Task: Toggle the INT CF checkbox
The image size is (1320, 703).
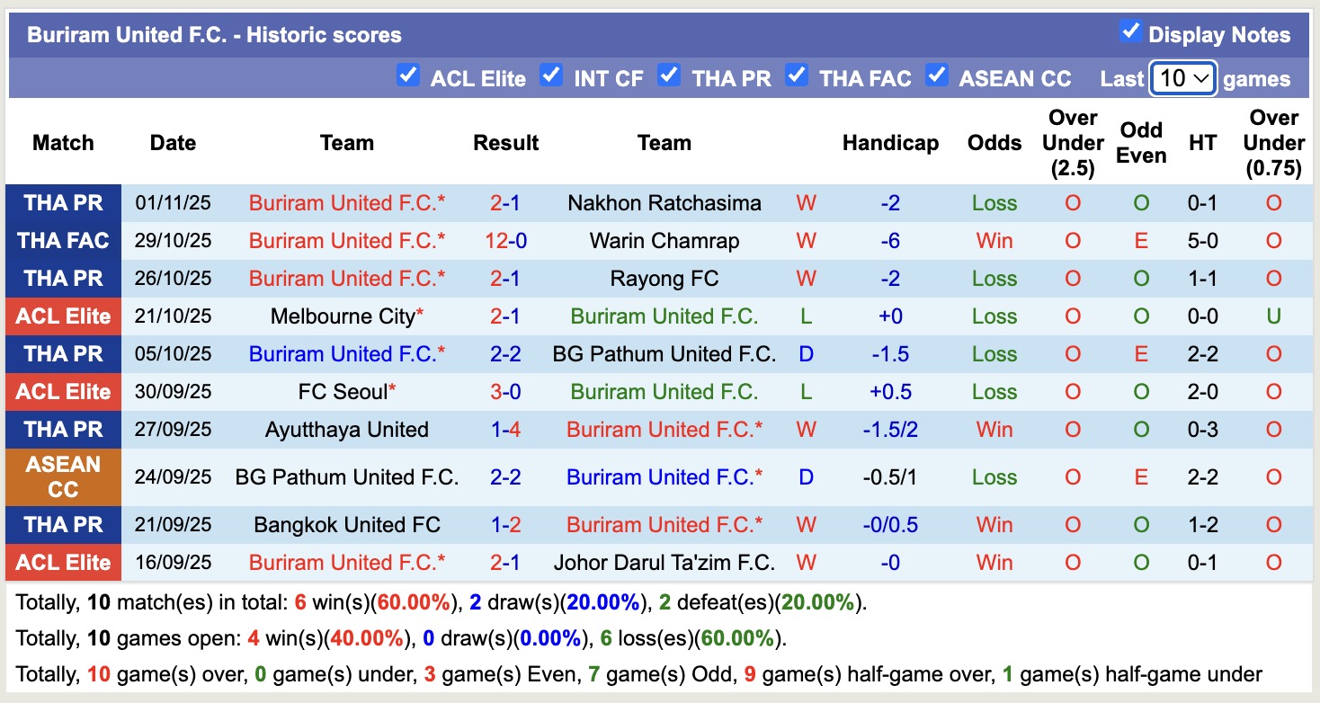Action: (550, 77)
